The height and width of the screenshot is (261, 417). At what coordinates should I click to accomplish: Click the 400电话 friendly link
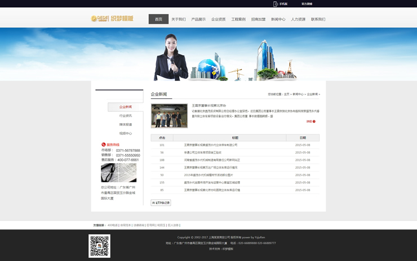(x=112, y=225)
